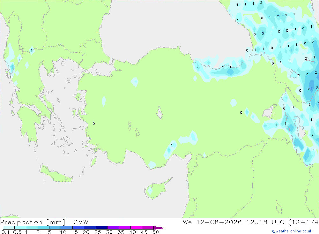
Task: Click the '45' legend scale label
Action: pos(144,232)
